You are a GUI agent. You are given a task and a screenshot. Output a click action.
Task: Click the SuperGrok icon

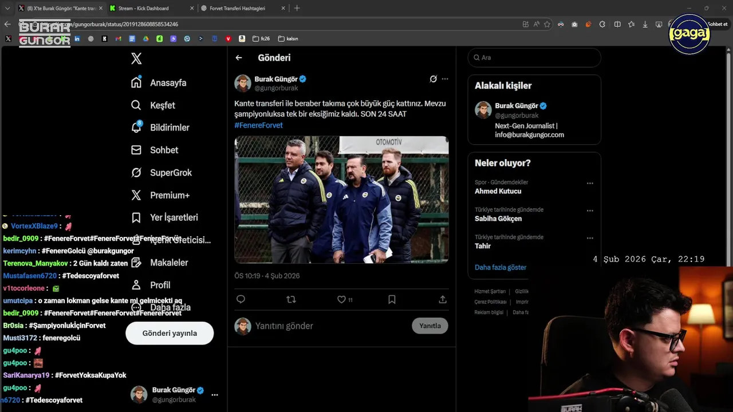136,172
